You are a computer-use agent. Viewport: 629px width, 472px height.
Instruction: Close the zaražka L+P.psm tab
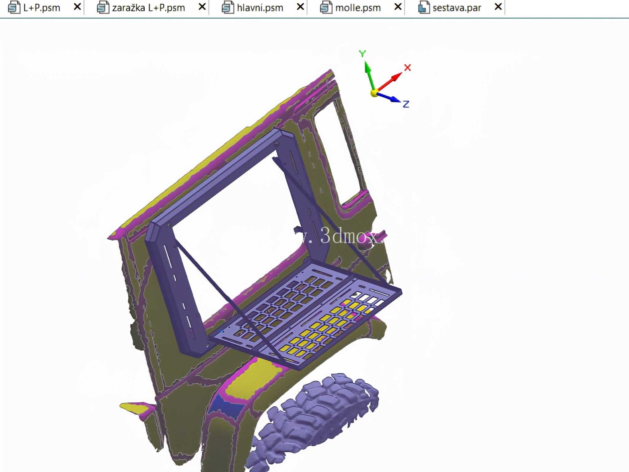(x=202, y=7)
